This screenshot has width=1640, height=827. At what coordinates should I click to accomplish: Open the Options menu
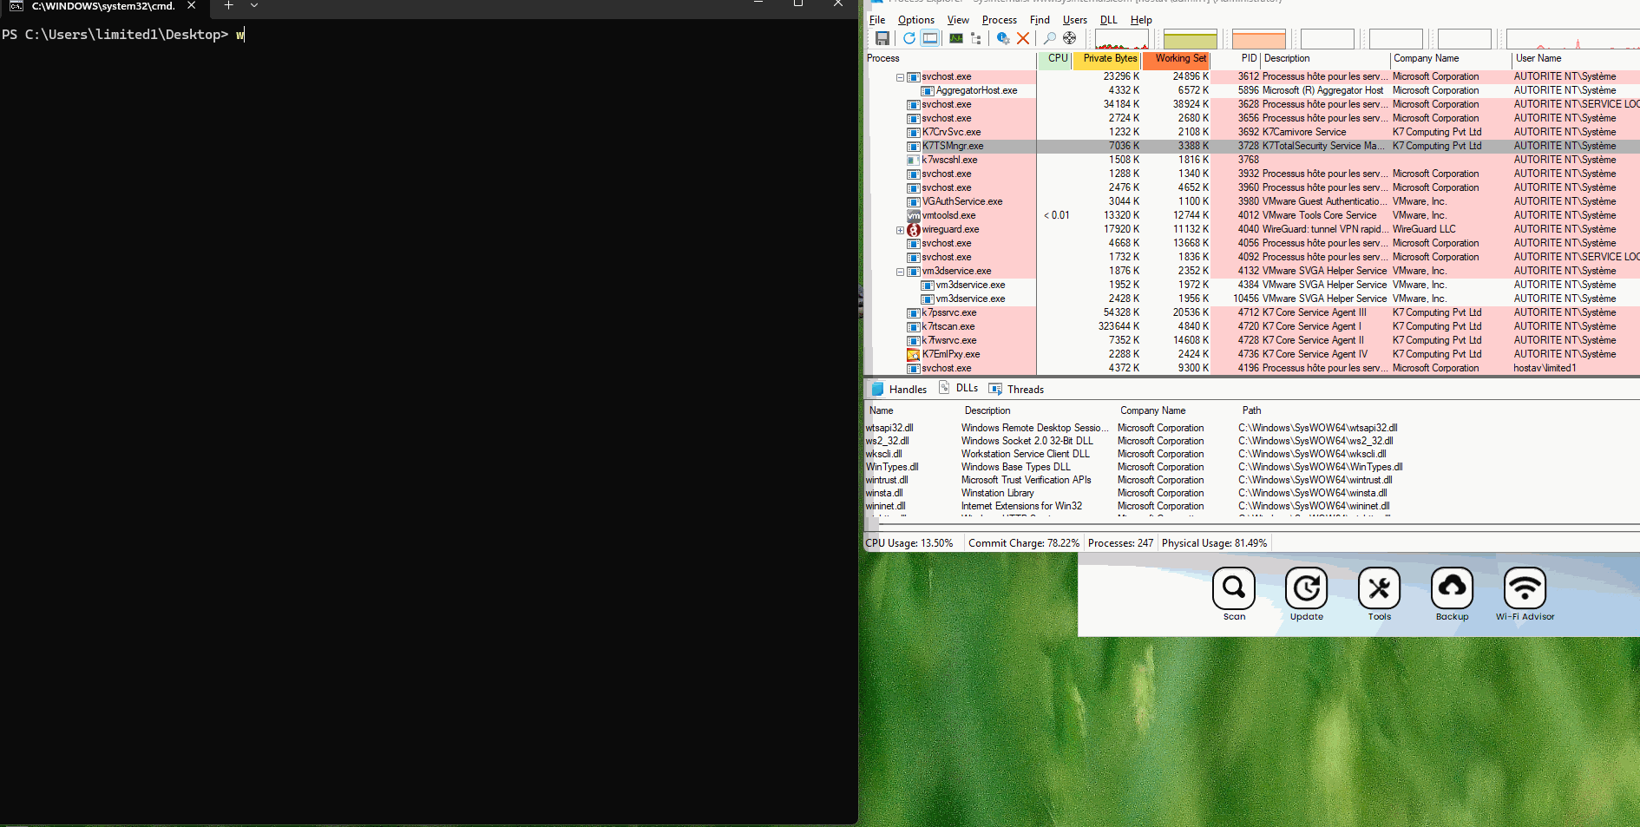tap(915, 20)
